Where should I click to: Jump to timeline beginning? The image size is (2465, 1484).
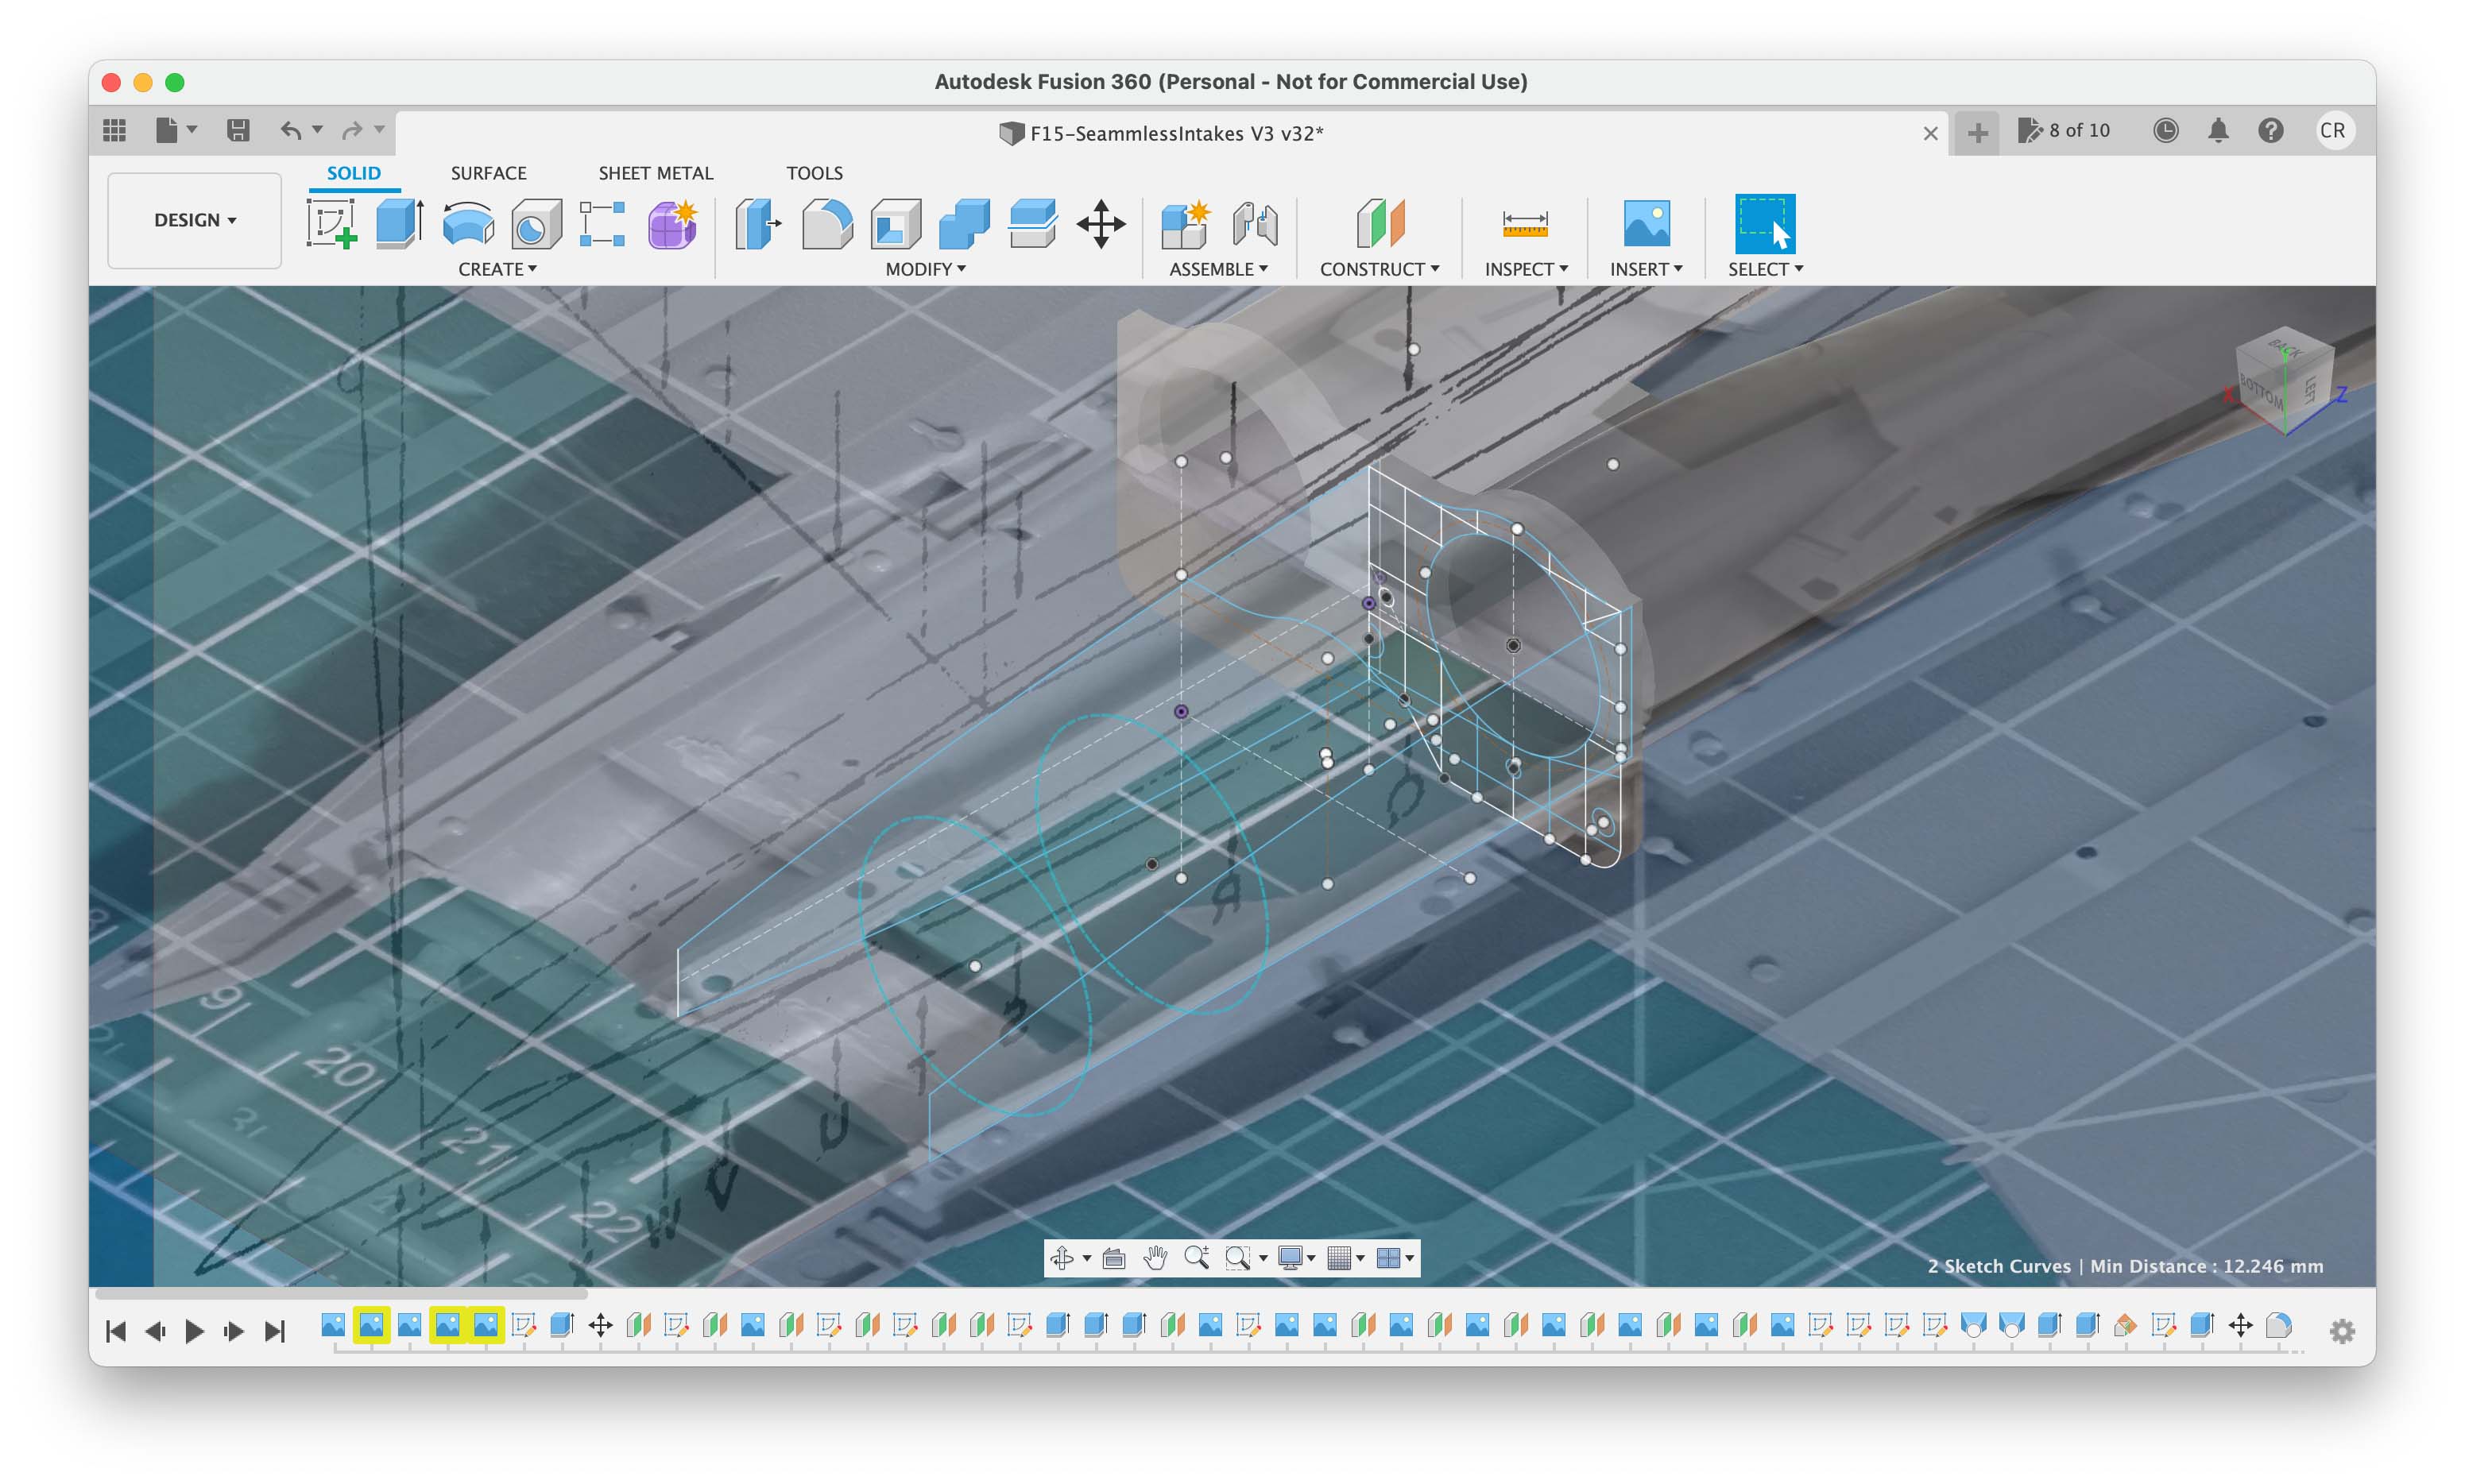[116, 1331]
